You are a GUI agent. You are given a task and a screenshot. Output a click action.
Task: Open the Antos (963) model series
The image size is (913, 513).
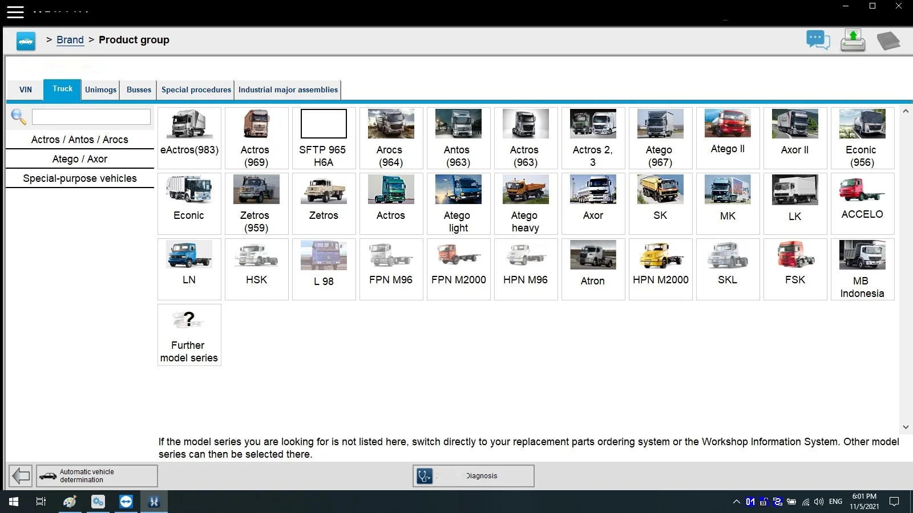point(459,138)
